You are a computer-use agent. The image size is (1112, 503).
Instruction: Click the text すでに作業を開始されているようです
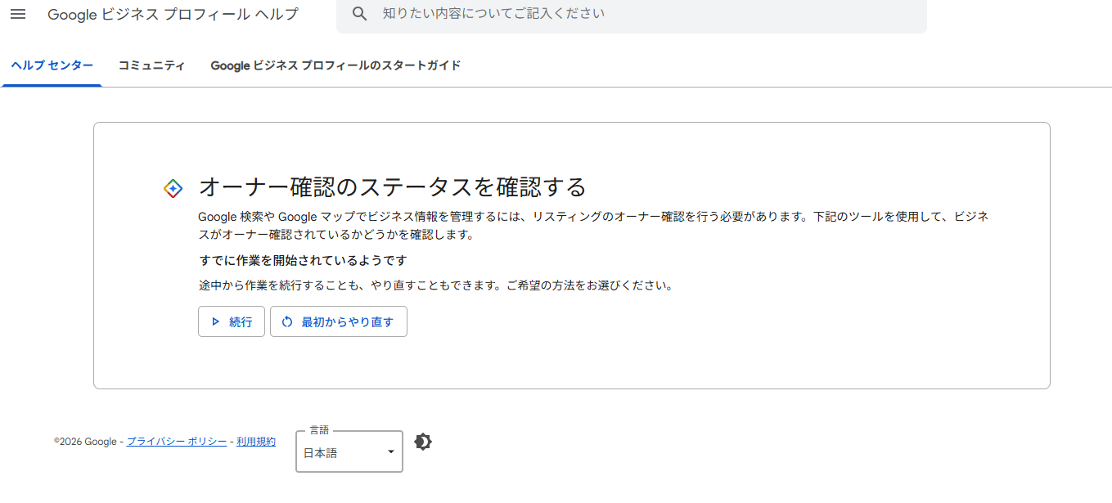tap(303, 260)
